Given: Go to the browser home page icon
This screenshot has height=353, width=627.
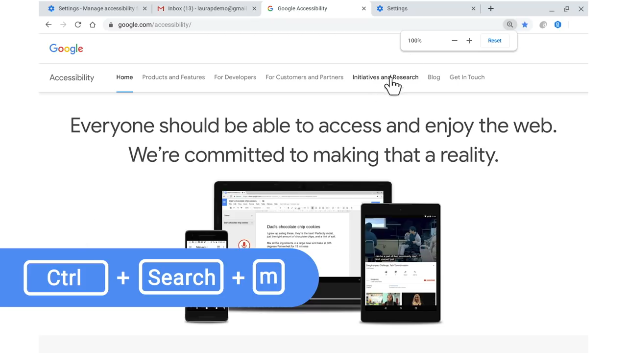Looking at the screenshot, I should click(93, 25).
